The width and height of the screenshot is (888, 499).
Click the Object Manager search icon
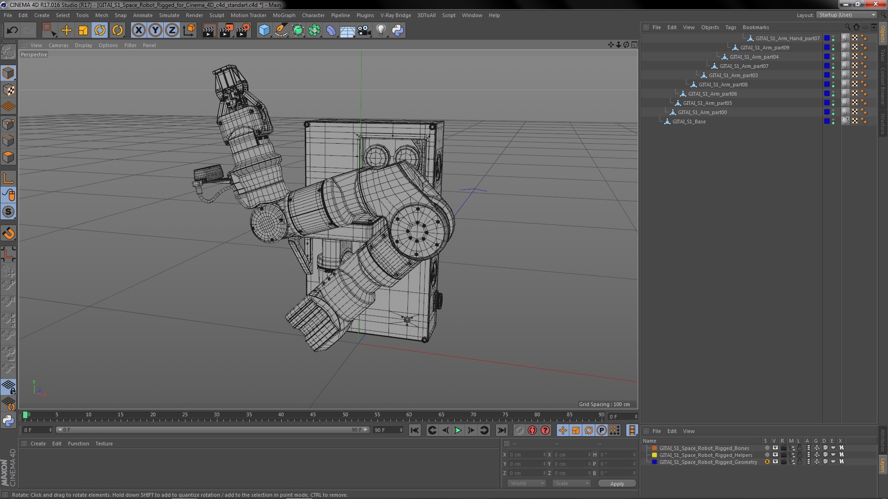(x=848, y=27)
